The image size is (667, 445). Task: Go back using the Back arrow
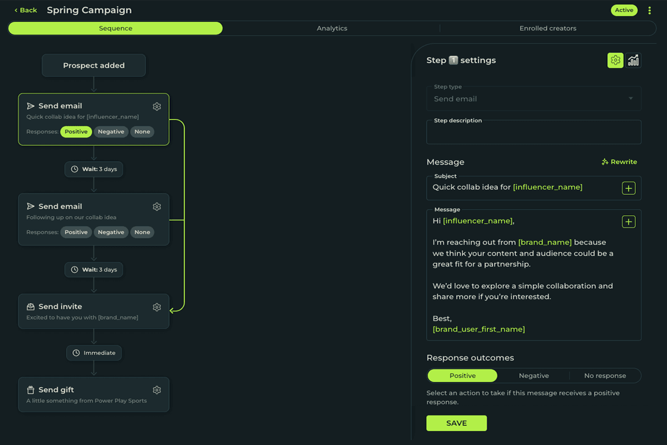(26, 10)
